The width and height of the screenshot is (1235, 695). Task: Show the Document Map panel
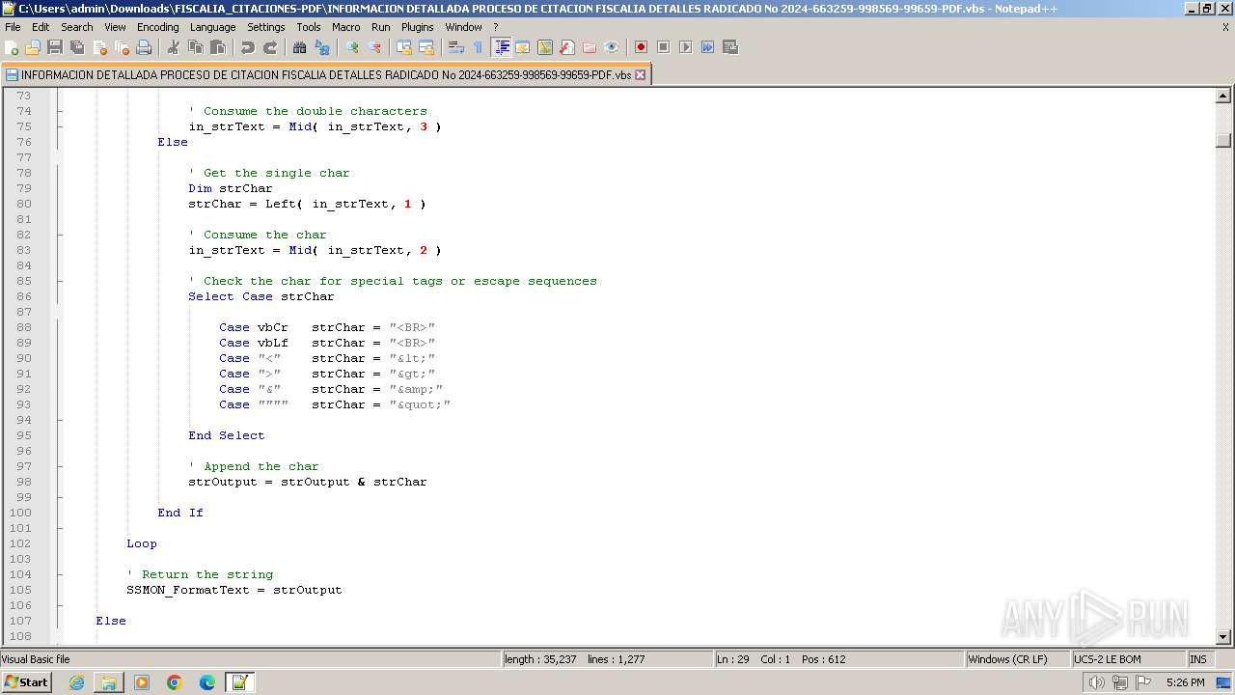[x=545, y=47]
